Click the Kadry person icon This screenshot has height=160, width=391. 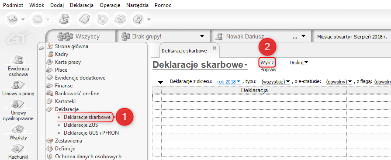click(50, 54)
